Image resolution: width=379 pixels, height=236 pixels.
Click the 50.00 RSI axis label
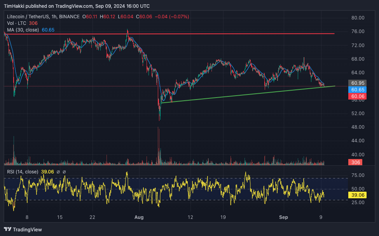[x=358, y=189]
